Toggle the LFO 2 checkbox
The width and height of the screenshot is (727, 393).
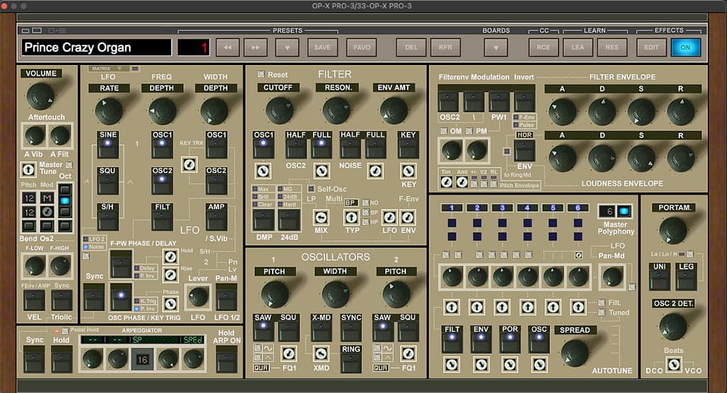86,239
